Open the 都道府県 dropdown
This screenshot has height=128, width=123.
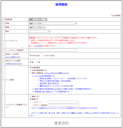coord(38,19)
